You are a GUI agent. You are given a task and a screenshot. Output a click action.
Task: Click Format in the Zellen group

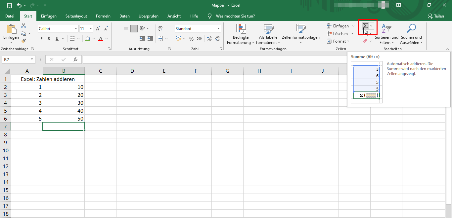point(338,41)
